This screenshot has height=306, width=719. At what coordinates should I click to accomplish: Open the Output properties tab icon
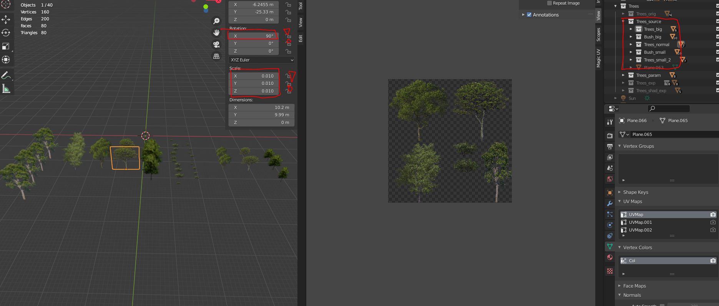point(610,146)
